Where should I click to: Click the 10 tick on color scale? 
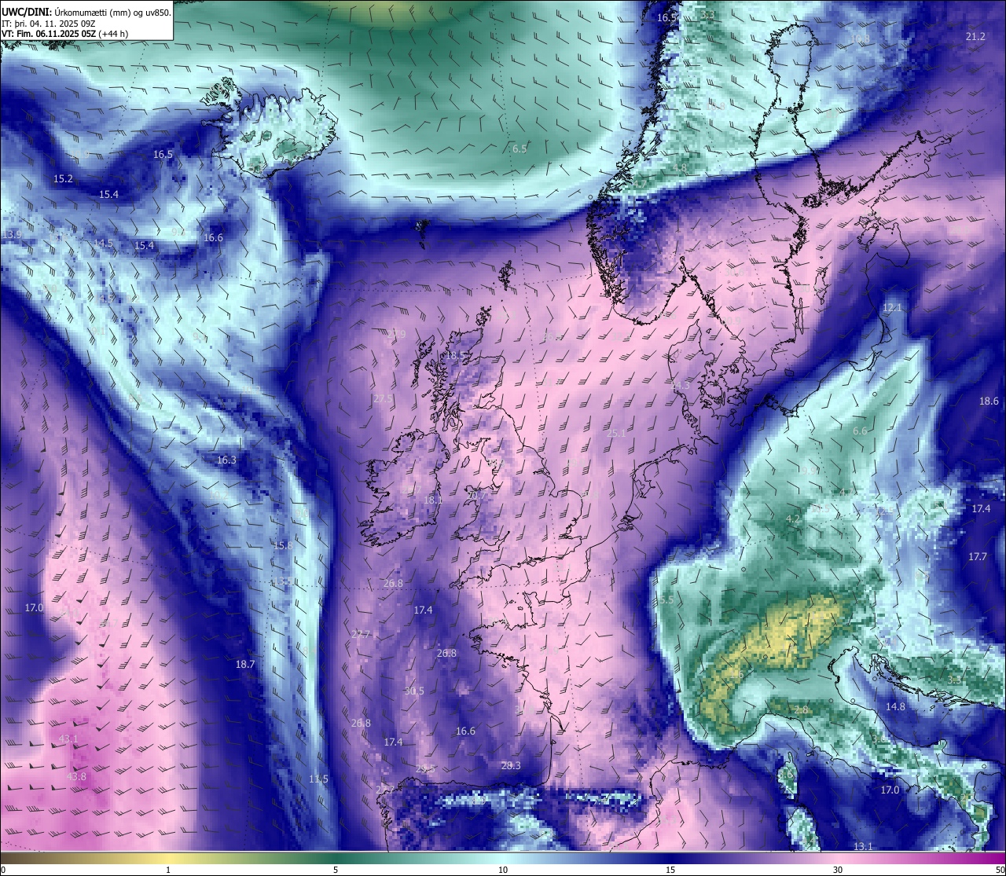point(503,870)
